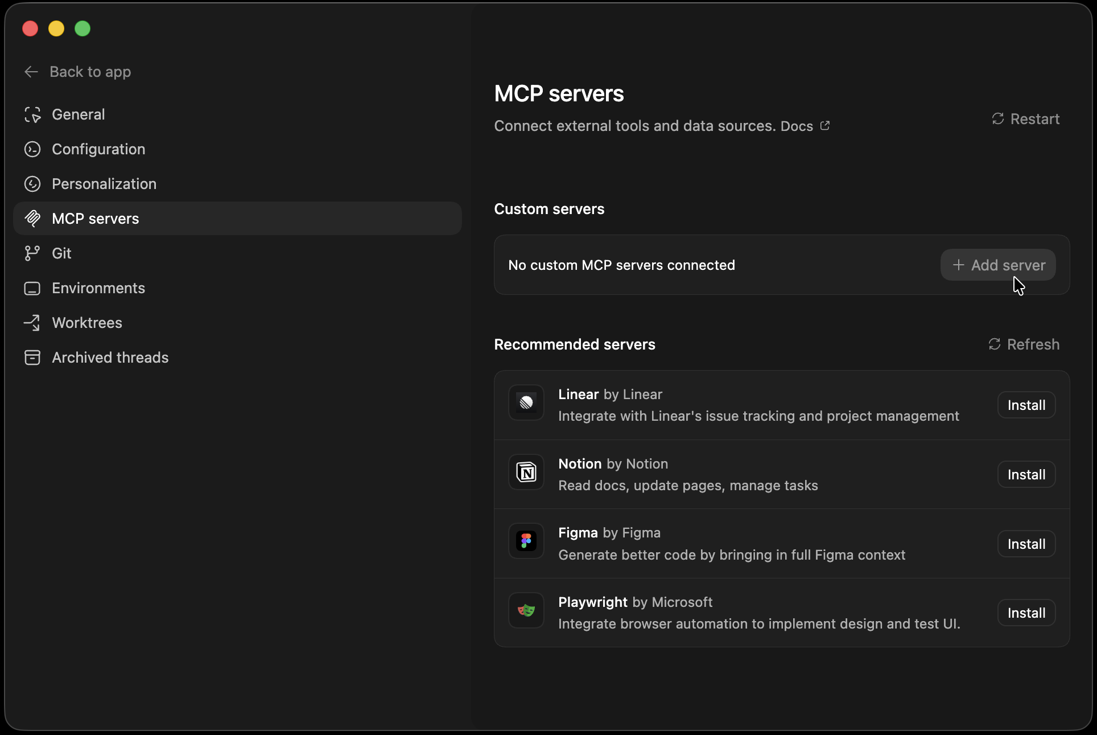
Task: Click the back arrow beside Back to app
Action: point(30,72)
